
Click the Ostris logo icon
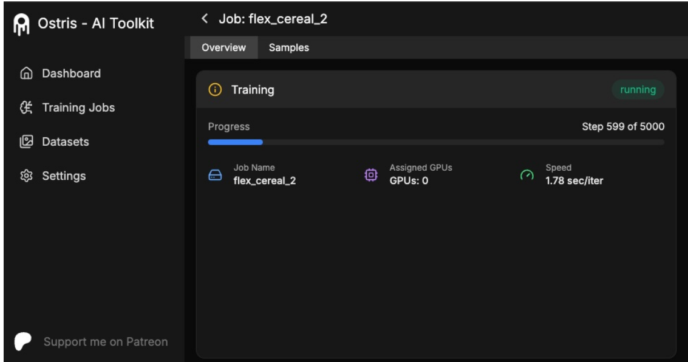pyautogui.click(x=21, y=24)
